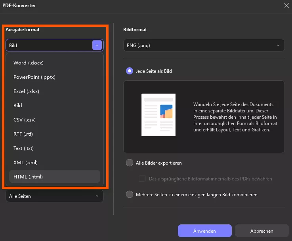292x241 pixels.
Task: Click the Ausgabeformat field showing Bild
Action: 55,45
